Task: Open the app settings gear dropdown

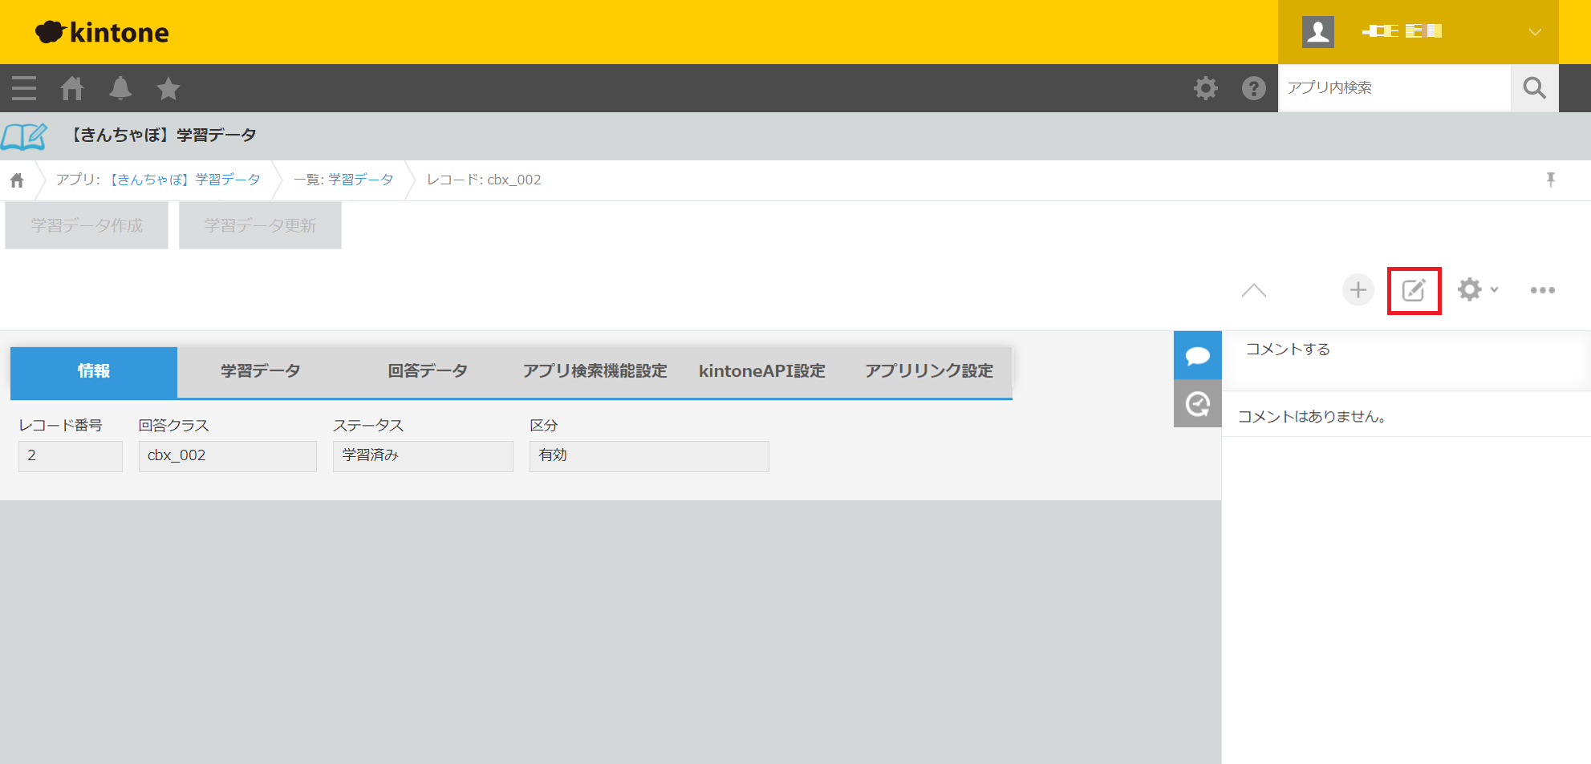Action: pyautogui.click(x=1477, y=290)
